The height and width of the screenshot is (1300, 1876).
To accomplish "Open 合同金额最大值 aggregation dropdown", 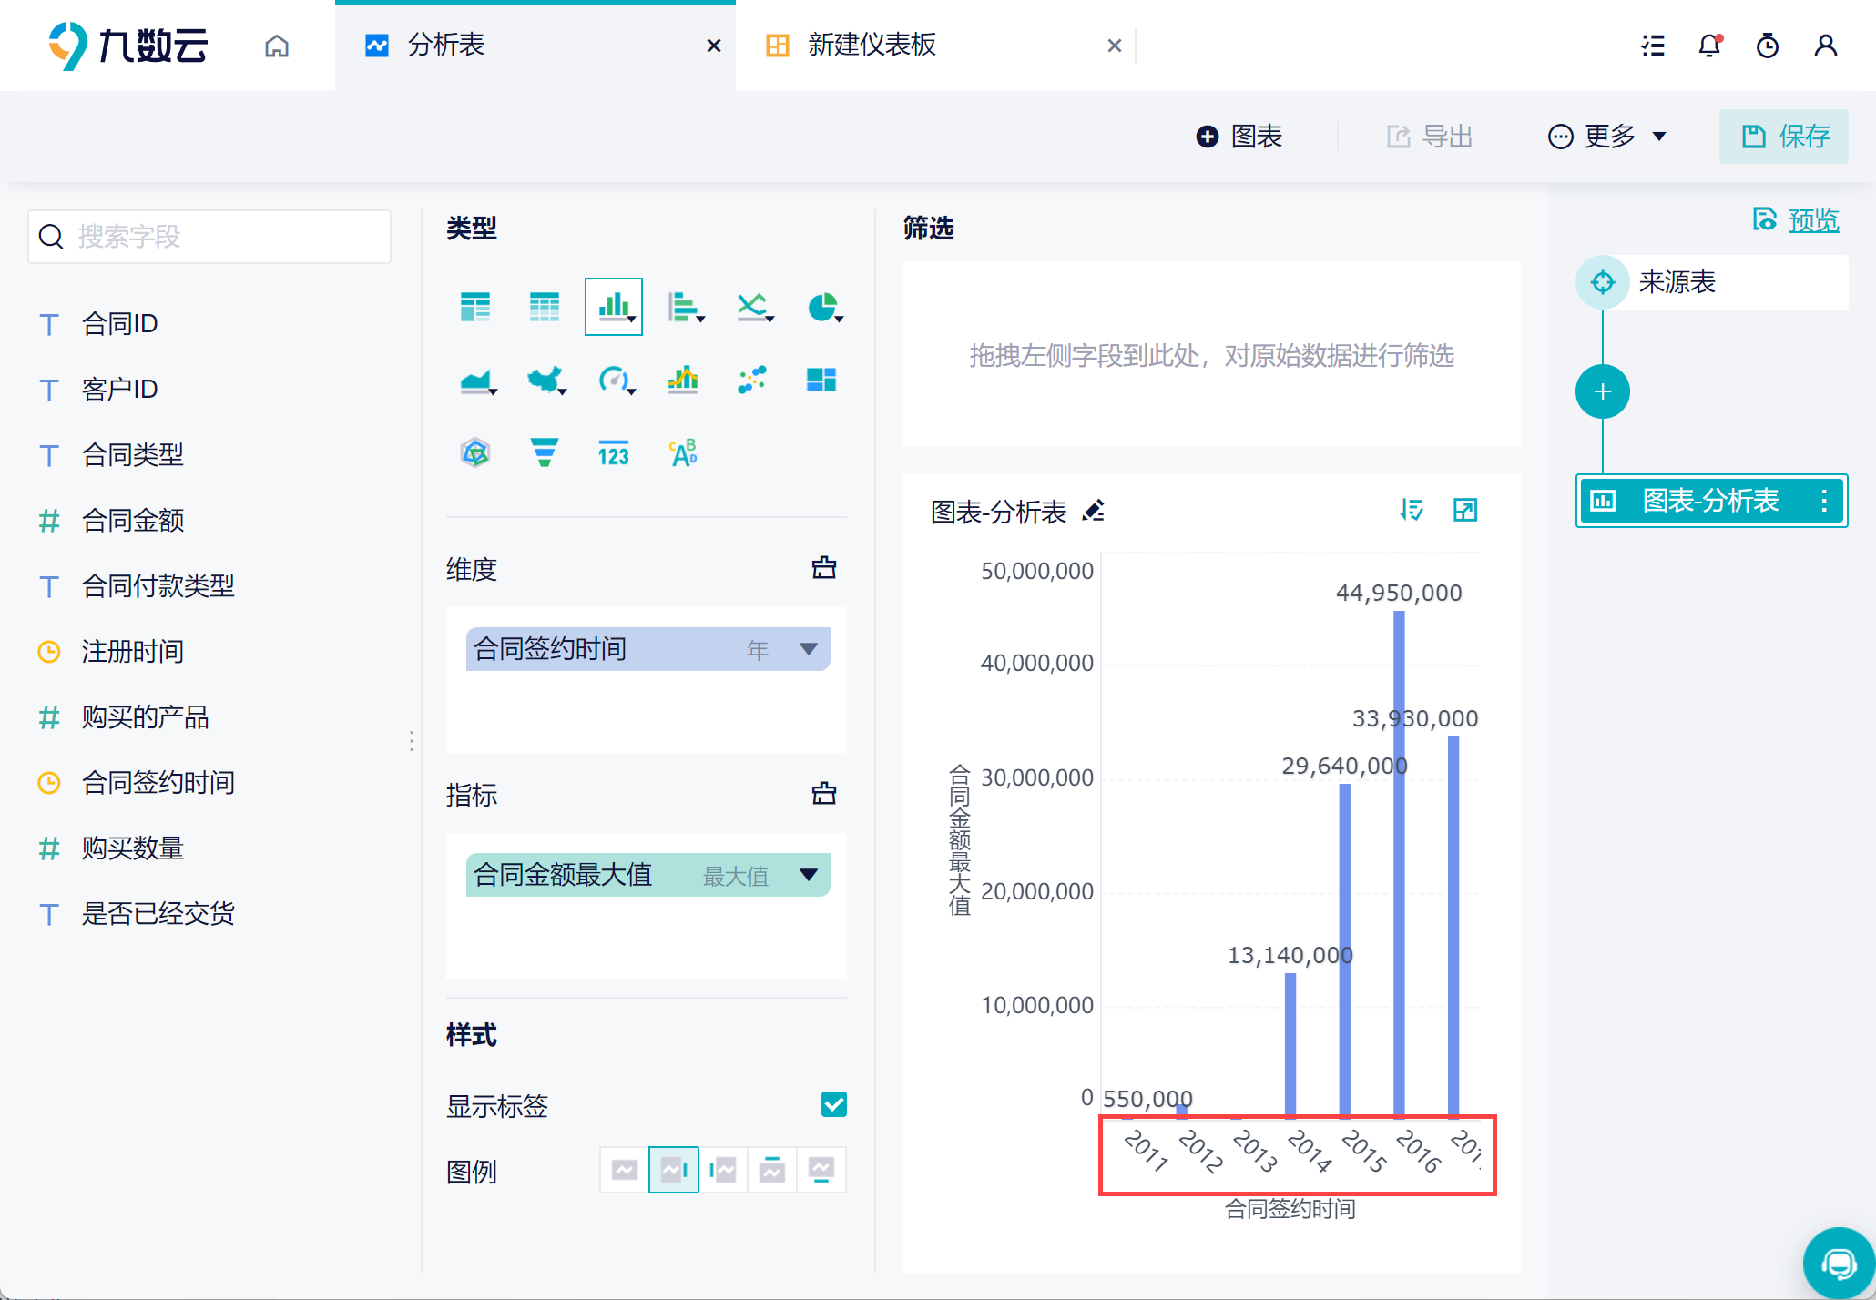I will [808, 875].
